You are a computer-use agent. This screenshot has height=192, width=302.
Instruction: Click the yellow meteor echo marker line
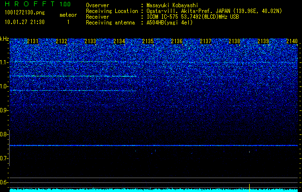point(249,188)
